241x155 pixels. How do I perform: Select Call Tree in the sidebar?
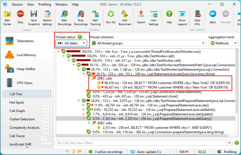click(27, 94)
